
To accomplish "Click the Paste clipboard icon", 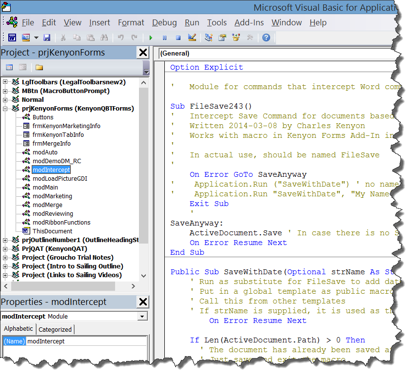I will (x=90, y=38).
